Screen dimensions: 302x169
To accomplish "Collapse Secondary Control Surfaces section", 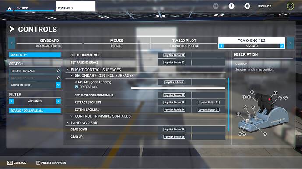I will (71, 76).
